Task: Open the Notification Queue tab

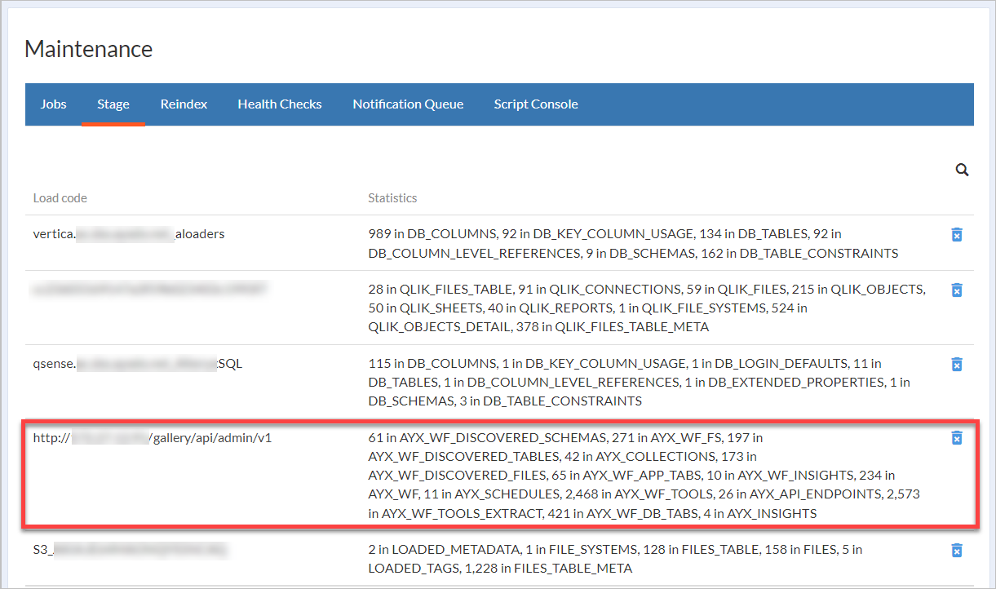Action: pos(408,104)
